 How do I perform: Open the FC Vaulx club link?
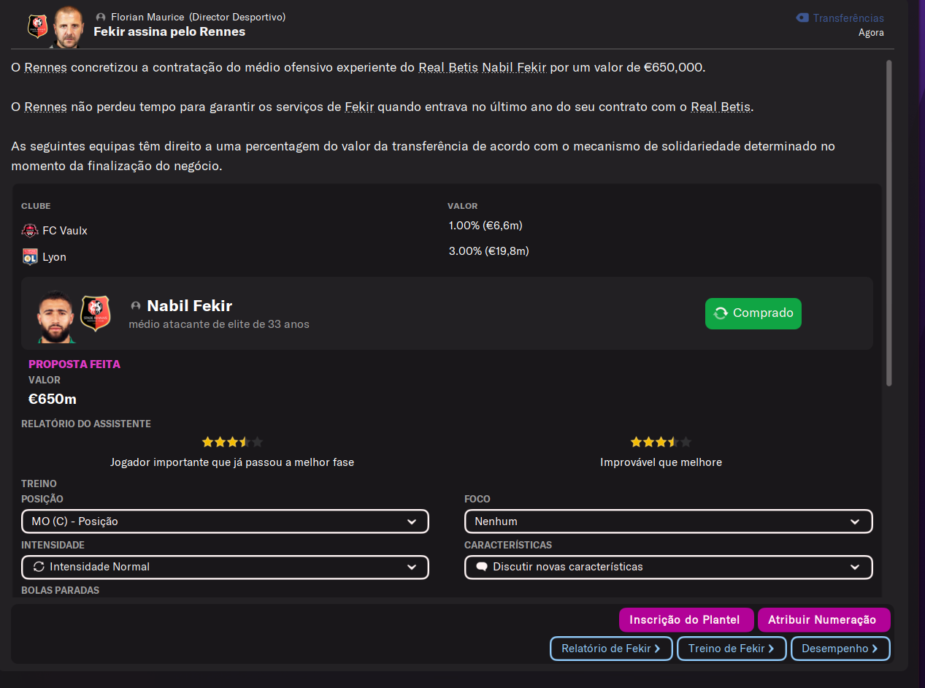pos(65,231)
